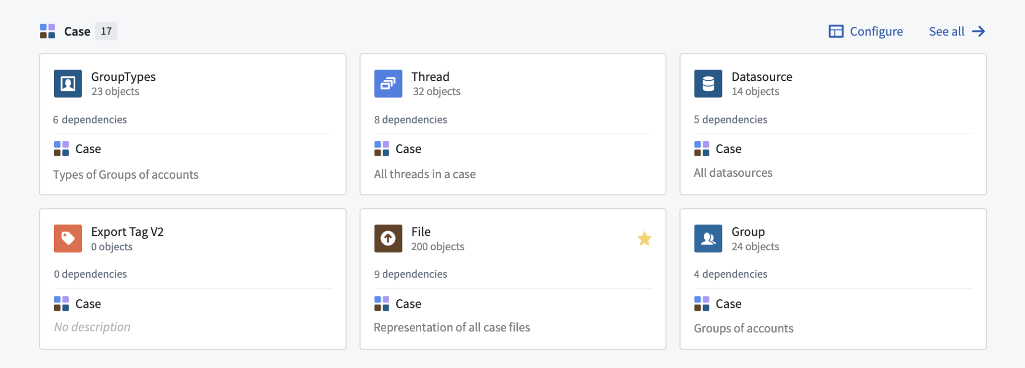1025x368 pixels.
Task: Toggle the favorite star on File card
Action: [644, 238]
